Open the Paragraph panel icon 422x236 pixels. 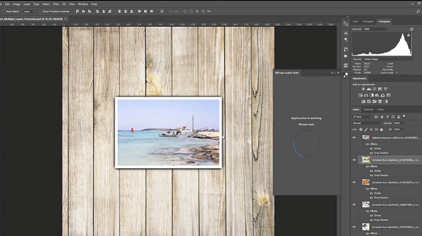point(346,40)
